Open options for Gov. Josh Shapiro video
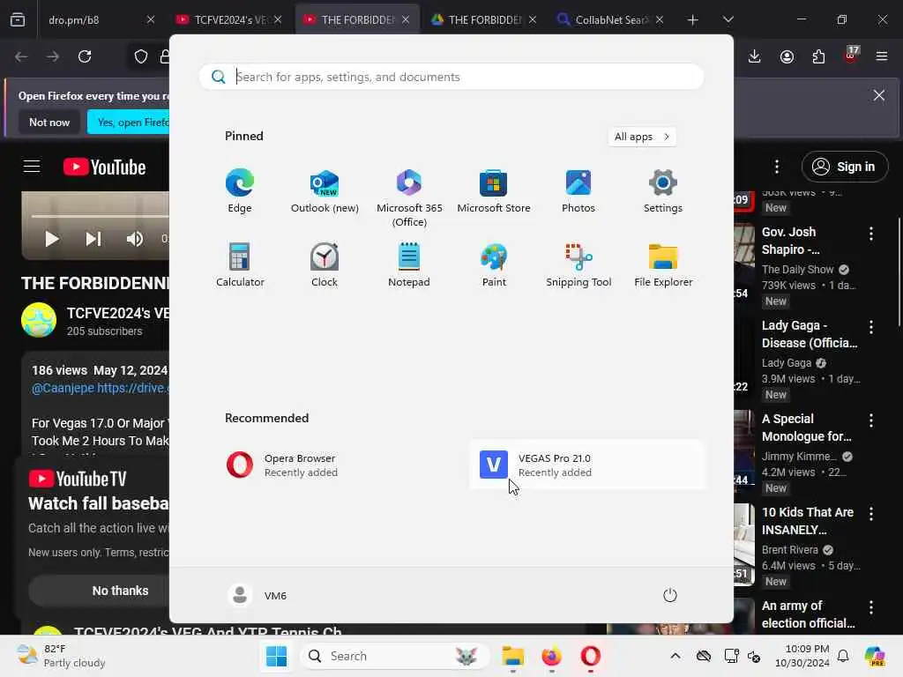 (870, 234)
